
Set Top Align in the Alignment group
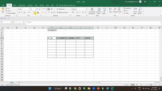[x=44, y=9]
